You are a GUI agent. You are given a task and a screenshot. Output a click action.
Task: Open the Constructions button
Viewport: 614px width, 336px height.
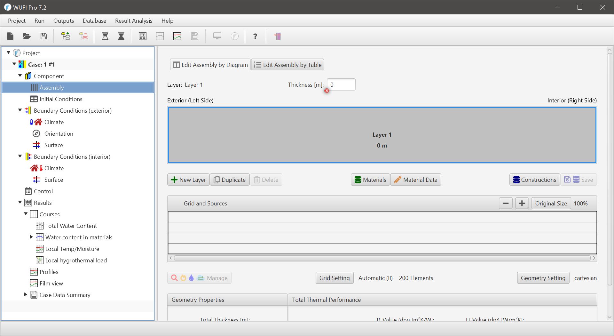[535, 180]
